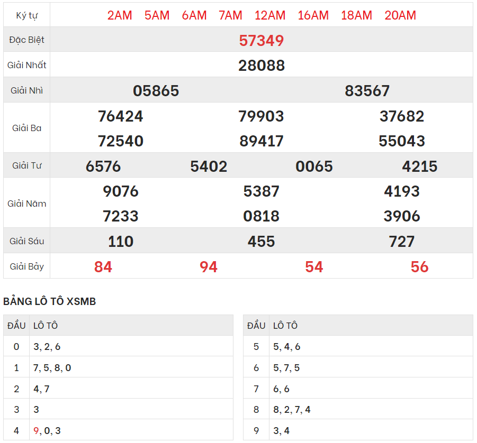The image size is (477, 443).
Task: Select fifth prize number 9076
Action: (x=121, y=191)
